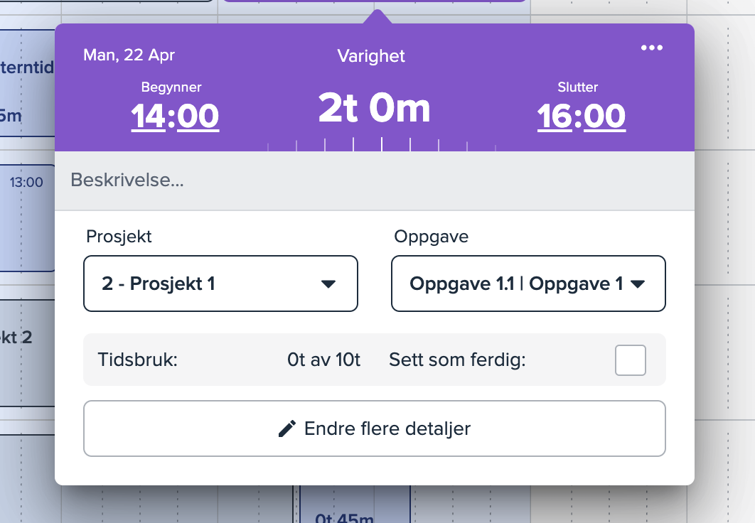Click the Varighet duration value 2t 0m
755x523 pixels.
tap(374, 109)
